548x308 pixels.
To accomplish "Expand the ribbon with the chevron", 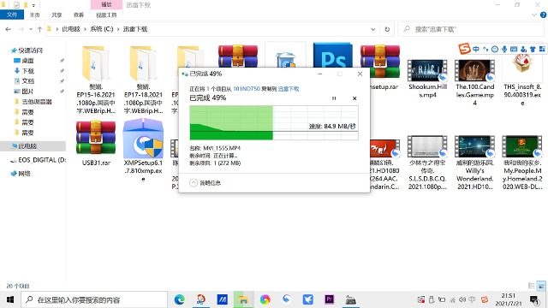I will click(534, 15).
